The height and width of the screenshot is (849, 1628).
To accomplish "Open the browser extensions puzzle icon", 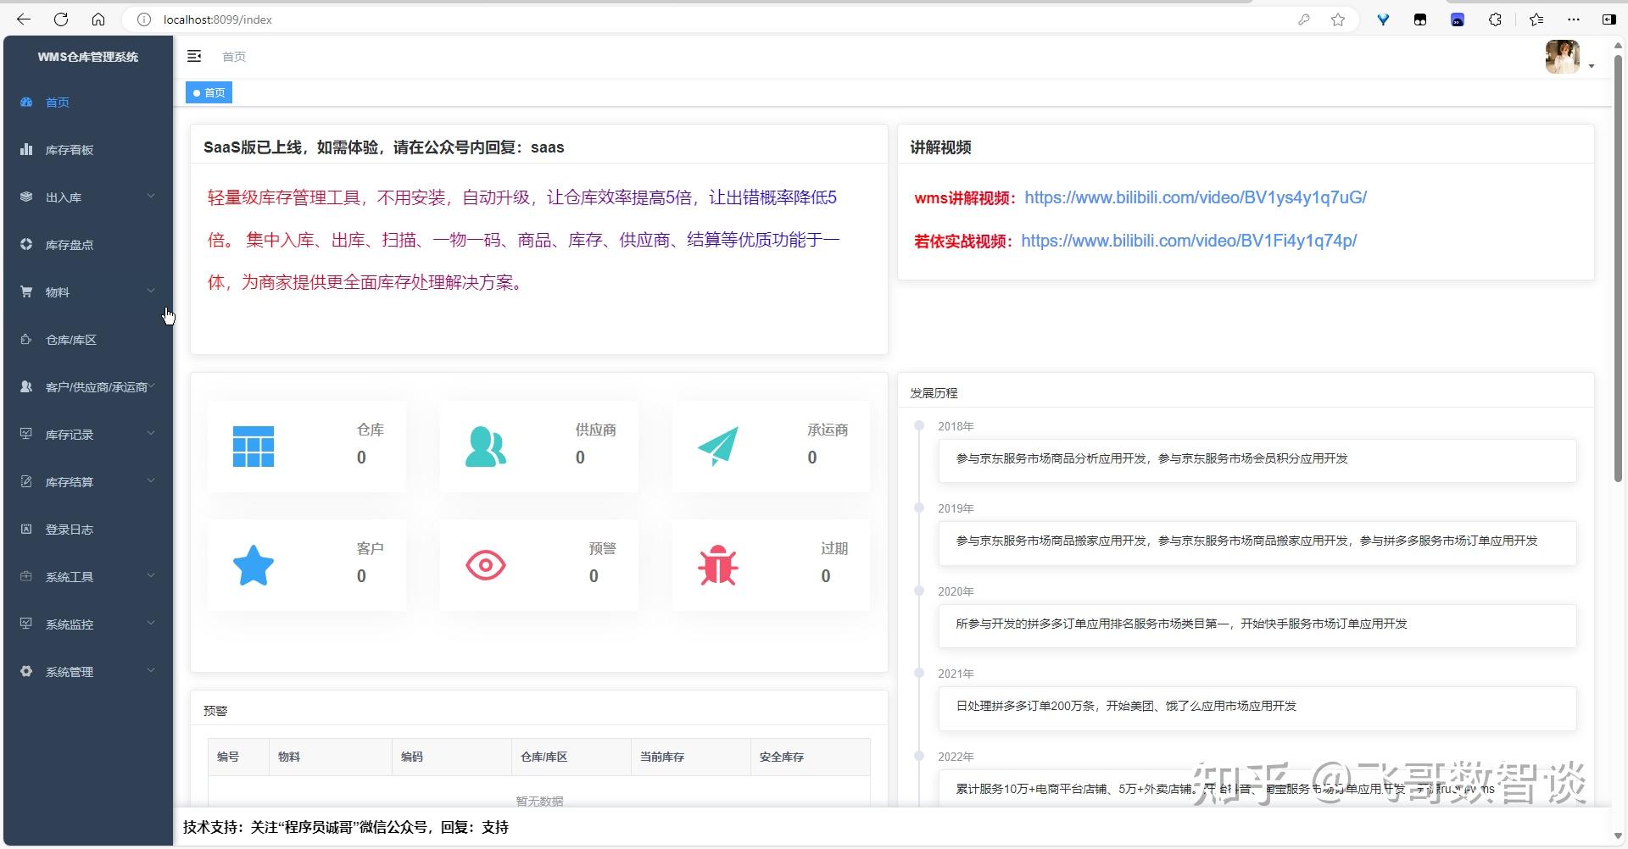I will [1495, 19].
